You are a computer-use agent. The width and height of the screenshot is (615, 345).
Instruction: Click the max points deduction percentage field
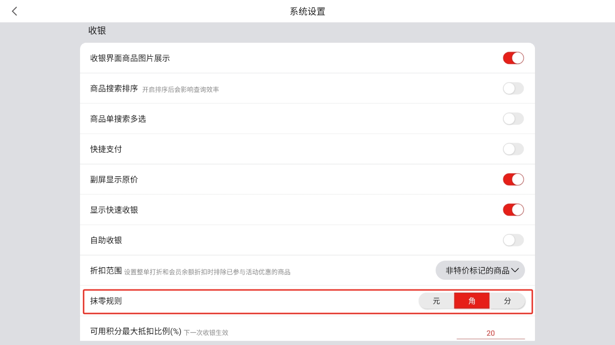pyautogui.click(x=490, y=333)
